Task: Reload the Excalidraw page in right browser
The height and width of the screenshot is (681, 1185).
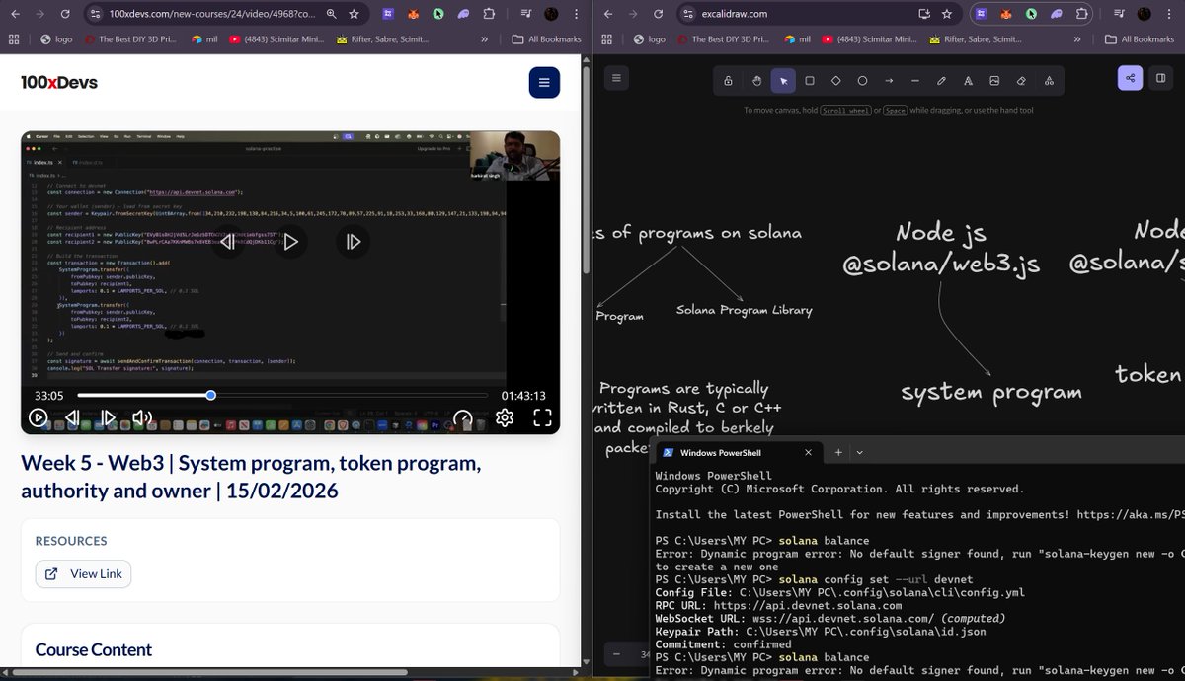Action: 658,15
